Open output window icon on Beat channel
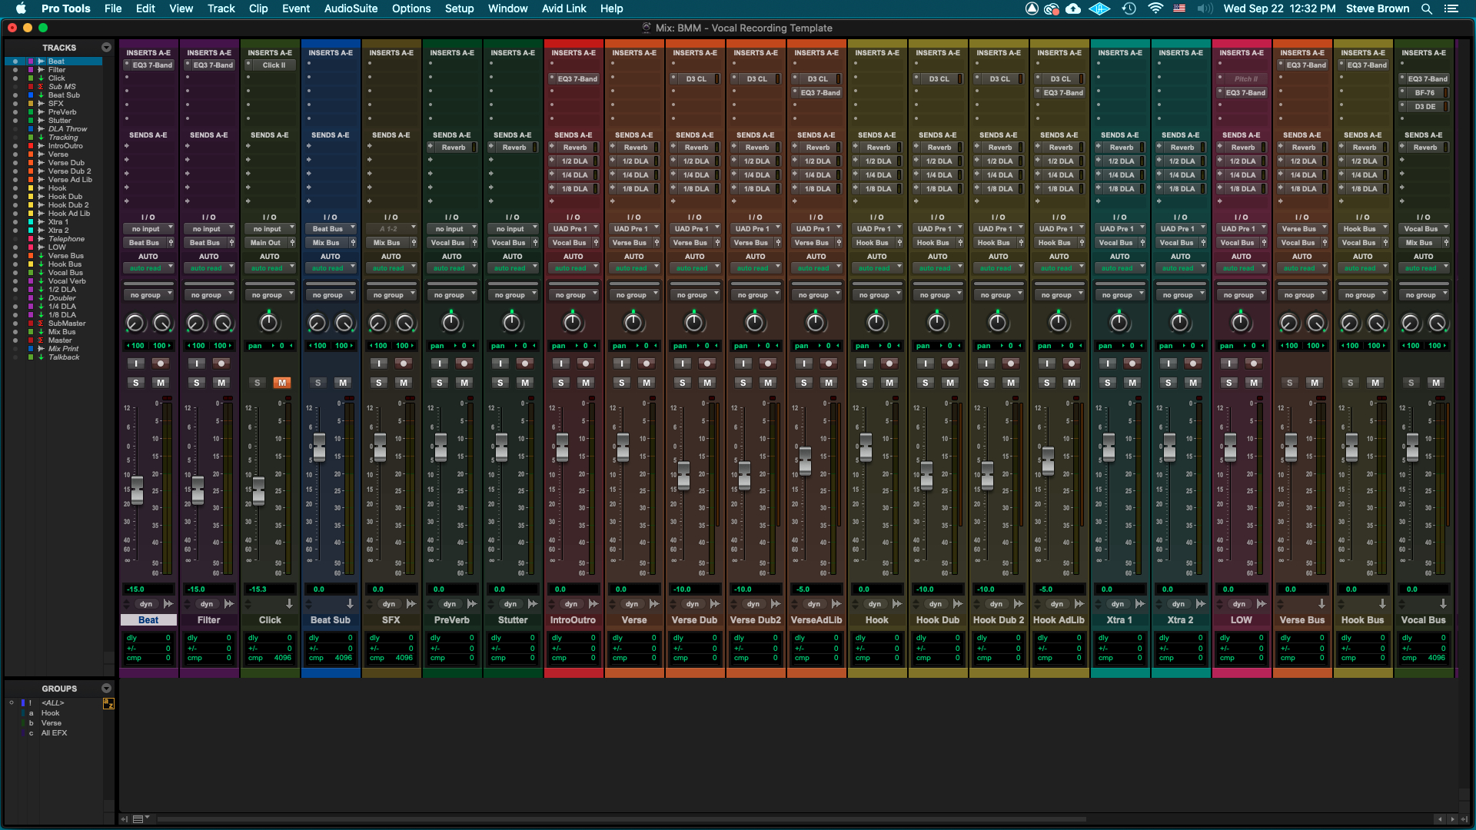This screenshot has height=830, width=1476. 168,604
